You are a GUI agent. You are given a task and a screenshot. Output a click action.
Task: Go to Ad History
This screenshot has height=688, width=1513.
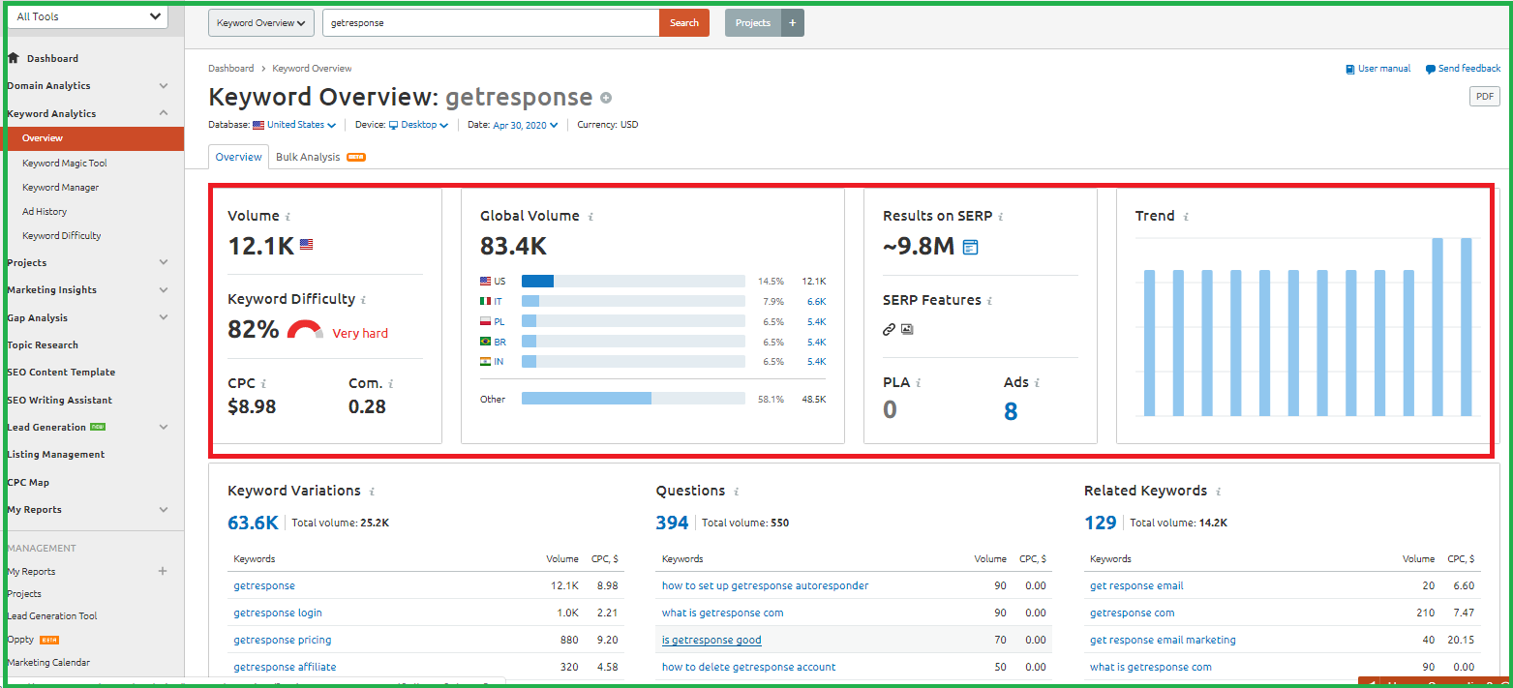45,211
